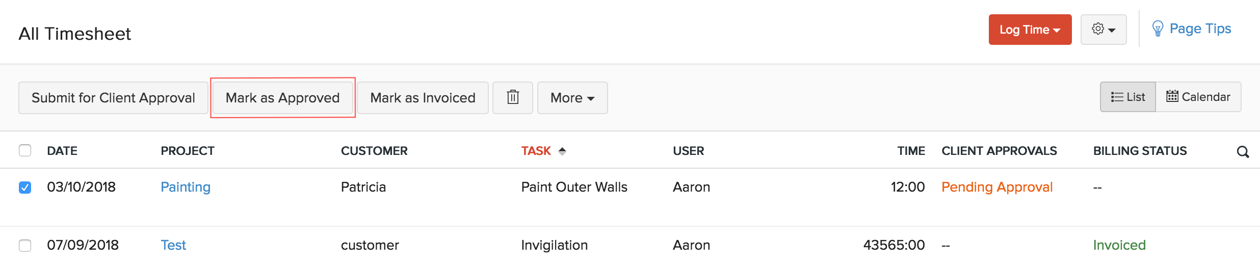Viewport: 1260px width, 265px height.
Task: Expand the Log Time dropdown
Action: (x=1030, y=30)
